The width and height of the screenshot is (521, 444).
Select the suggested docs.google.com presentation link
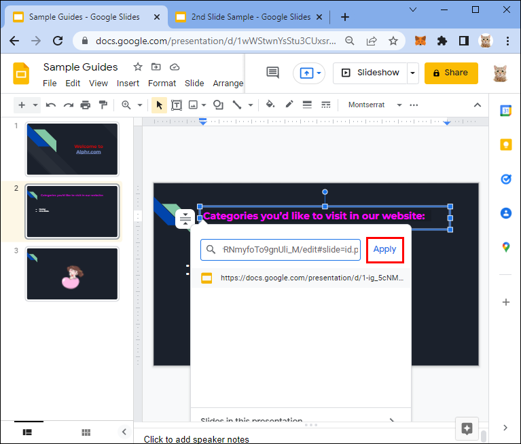pyautogui.click(x=301, y=278)
